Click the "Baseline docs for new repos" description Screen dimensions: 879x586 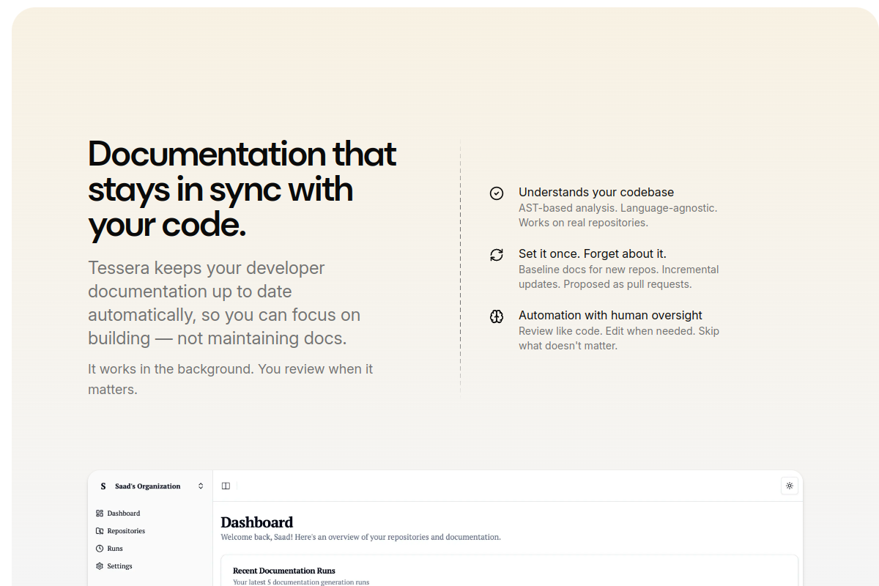tap(619, 277)
